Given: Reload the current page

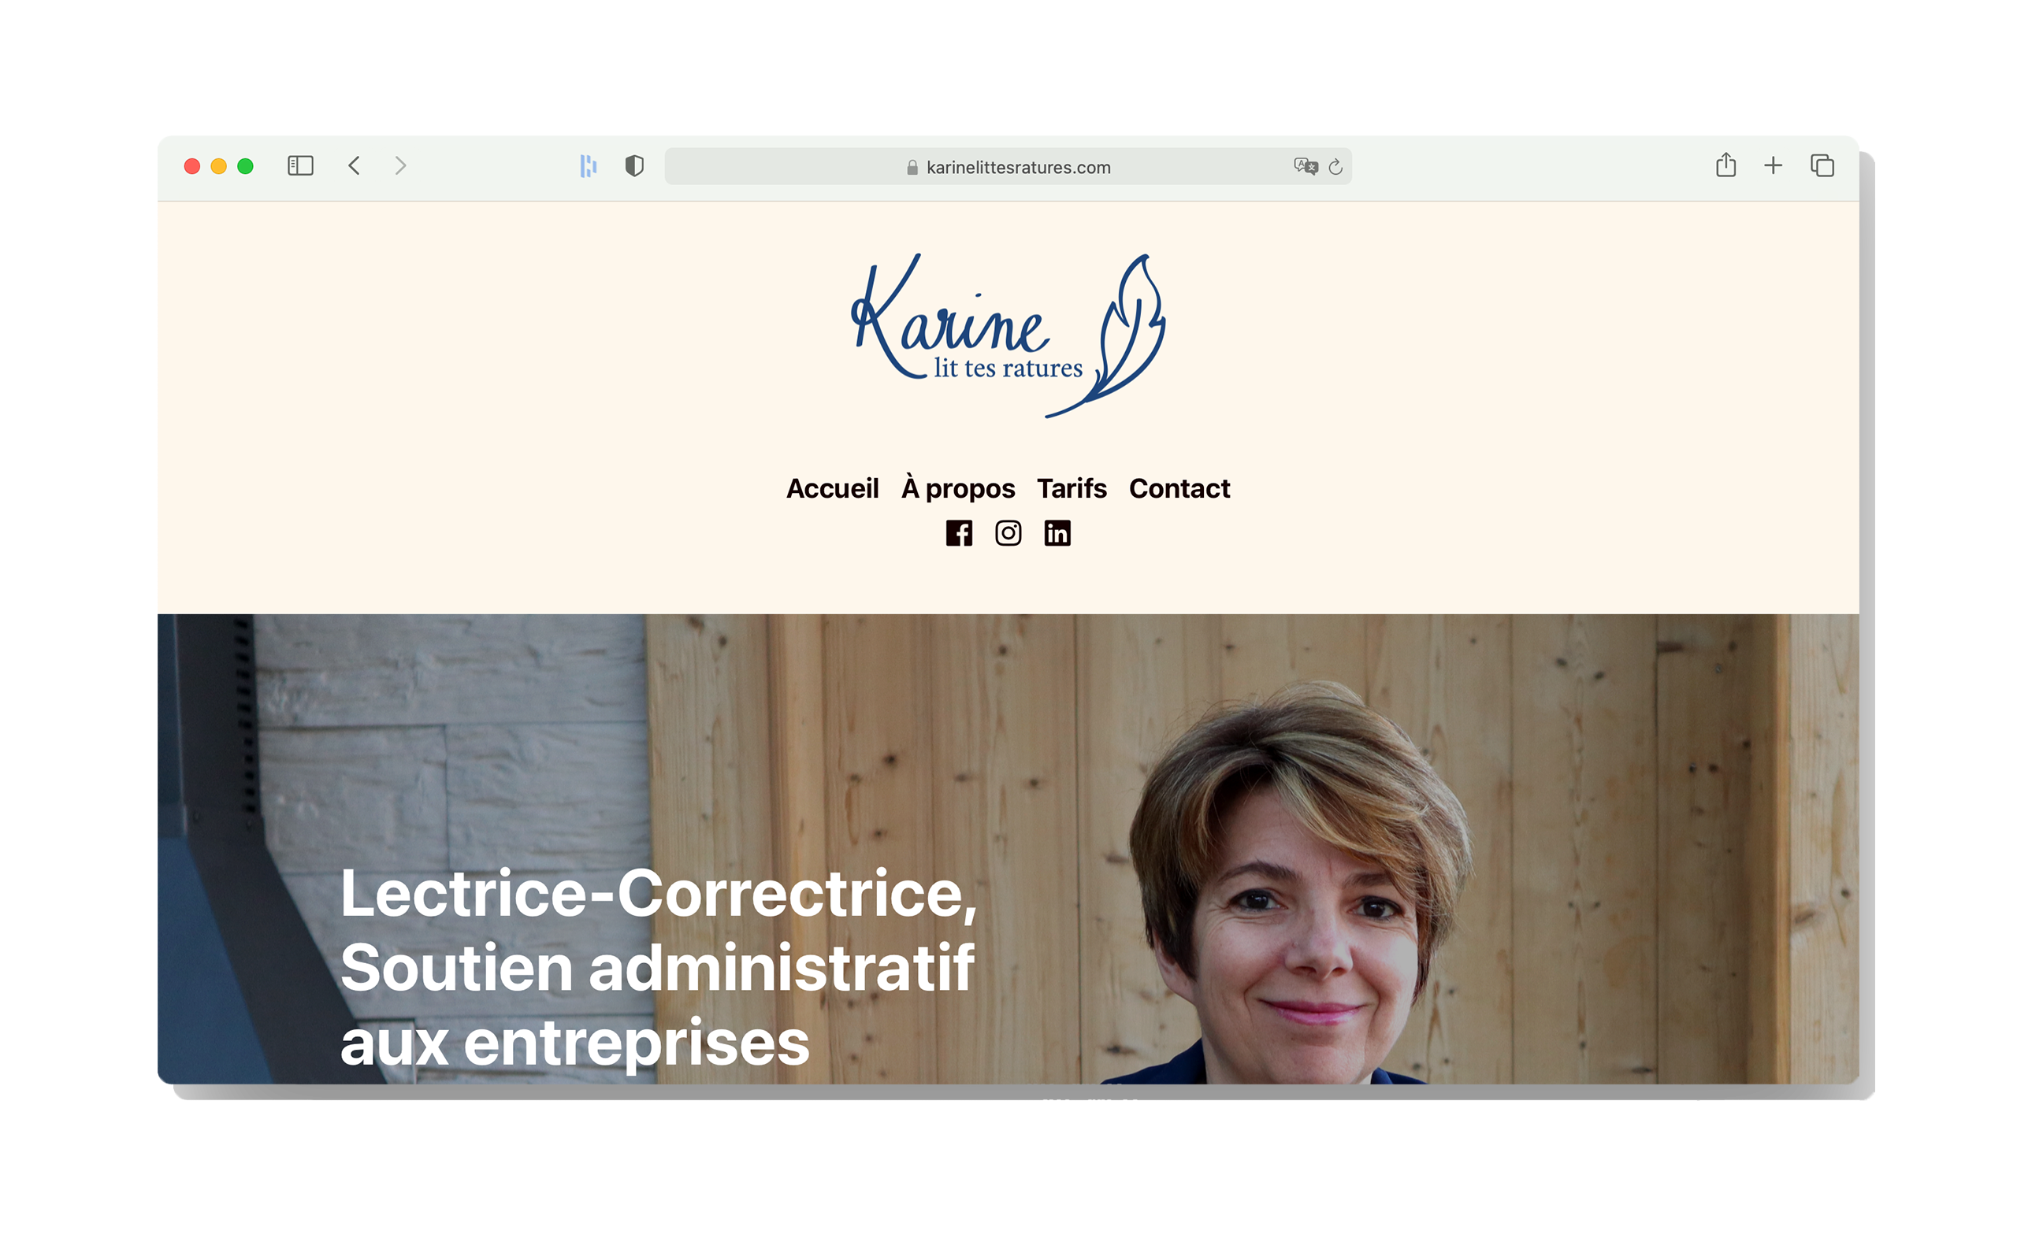Looking at the screenshot, I should [1335, 167].
